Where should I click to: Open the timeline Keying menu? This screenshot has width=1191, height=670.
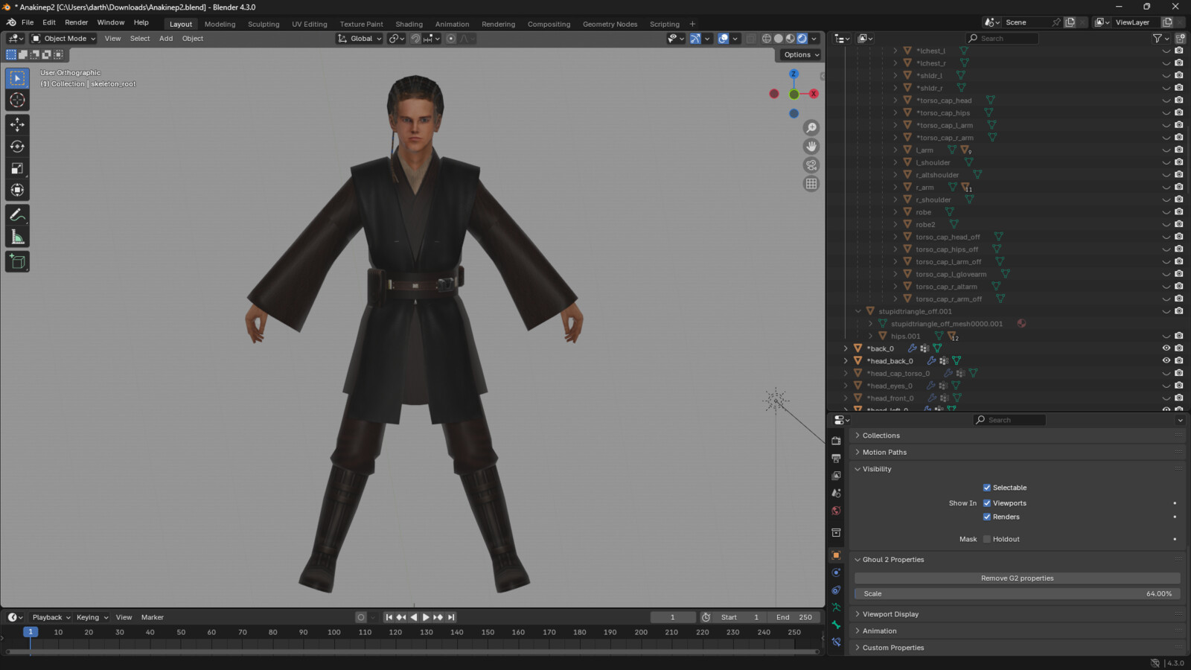92,617
